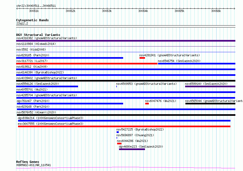Select the nsv6554126 blue variant bar
Screen dimensions: 243x171
tap(47, 86)
